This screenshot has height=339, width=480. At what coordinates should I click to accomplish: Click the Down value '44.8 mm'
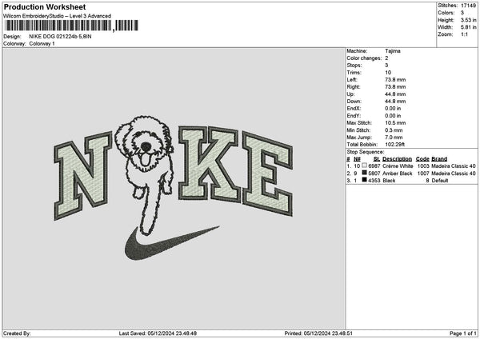click(x=395, y=102)
